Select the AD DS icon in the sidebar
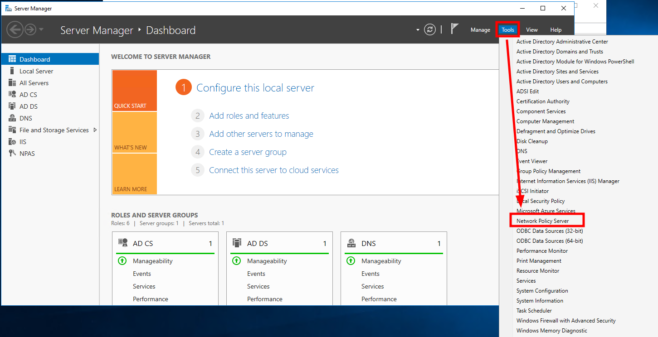 (13, 106)
